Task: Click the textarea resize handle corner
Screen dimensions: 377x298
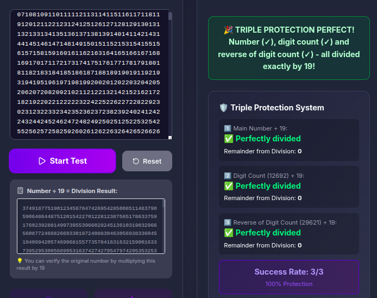Action: (170, 138)
